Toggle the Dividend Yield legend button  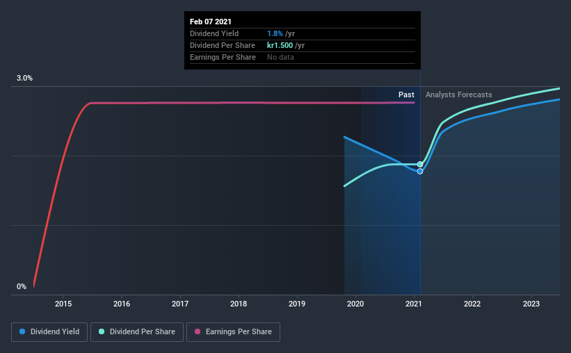(49, 332)
